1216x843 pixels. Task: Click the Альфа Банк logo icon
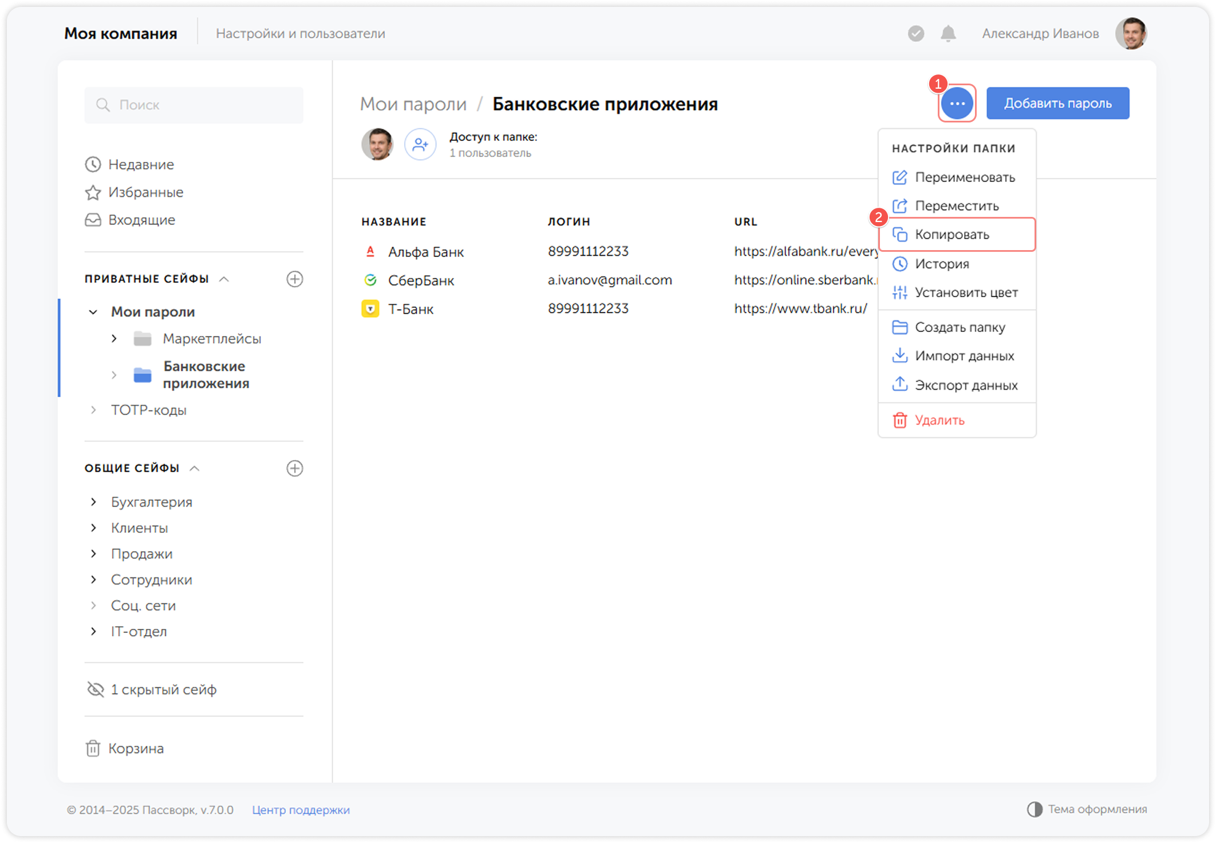click(x=370, y=251)
